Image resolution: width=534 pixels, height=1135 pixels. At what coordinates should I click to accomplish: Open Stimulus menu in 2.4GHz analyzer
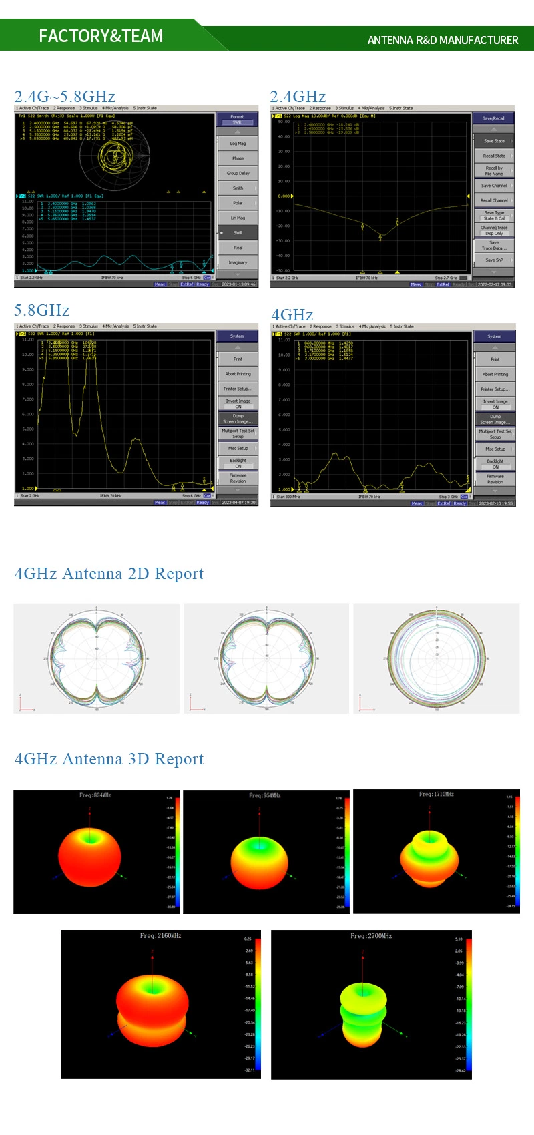[345, 108]
